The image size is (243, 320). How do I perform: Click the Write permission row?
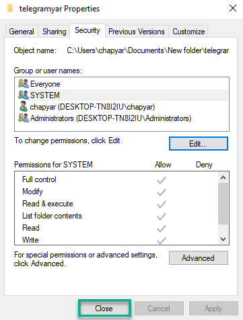click(116, 239)
